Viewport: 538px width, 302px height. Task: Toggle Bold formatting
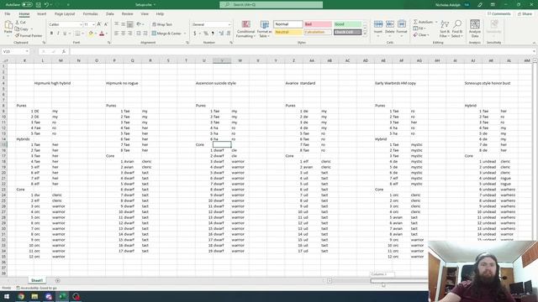51,34
